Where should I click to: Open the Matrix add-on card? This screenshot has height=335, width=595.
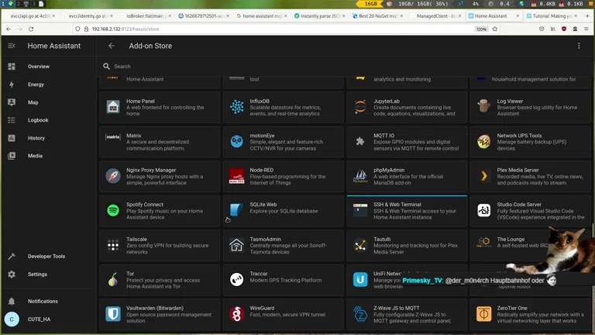[x=160, y=141]
